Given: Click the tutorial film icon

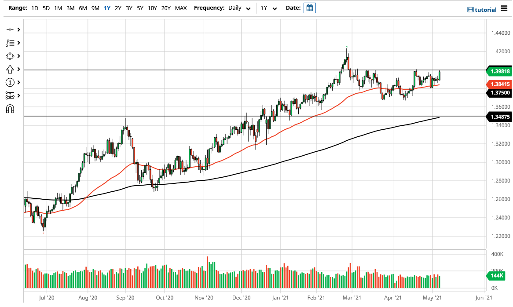Looking at the screenshot, I should pos(470,10).
